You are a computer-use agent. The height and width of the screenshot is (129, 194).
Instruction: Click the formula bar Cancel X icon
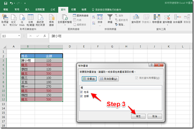(x=31, y=36)
